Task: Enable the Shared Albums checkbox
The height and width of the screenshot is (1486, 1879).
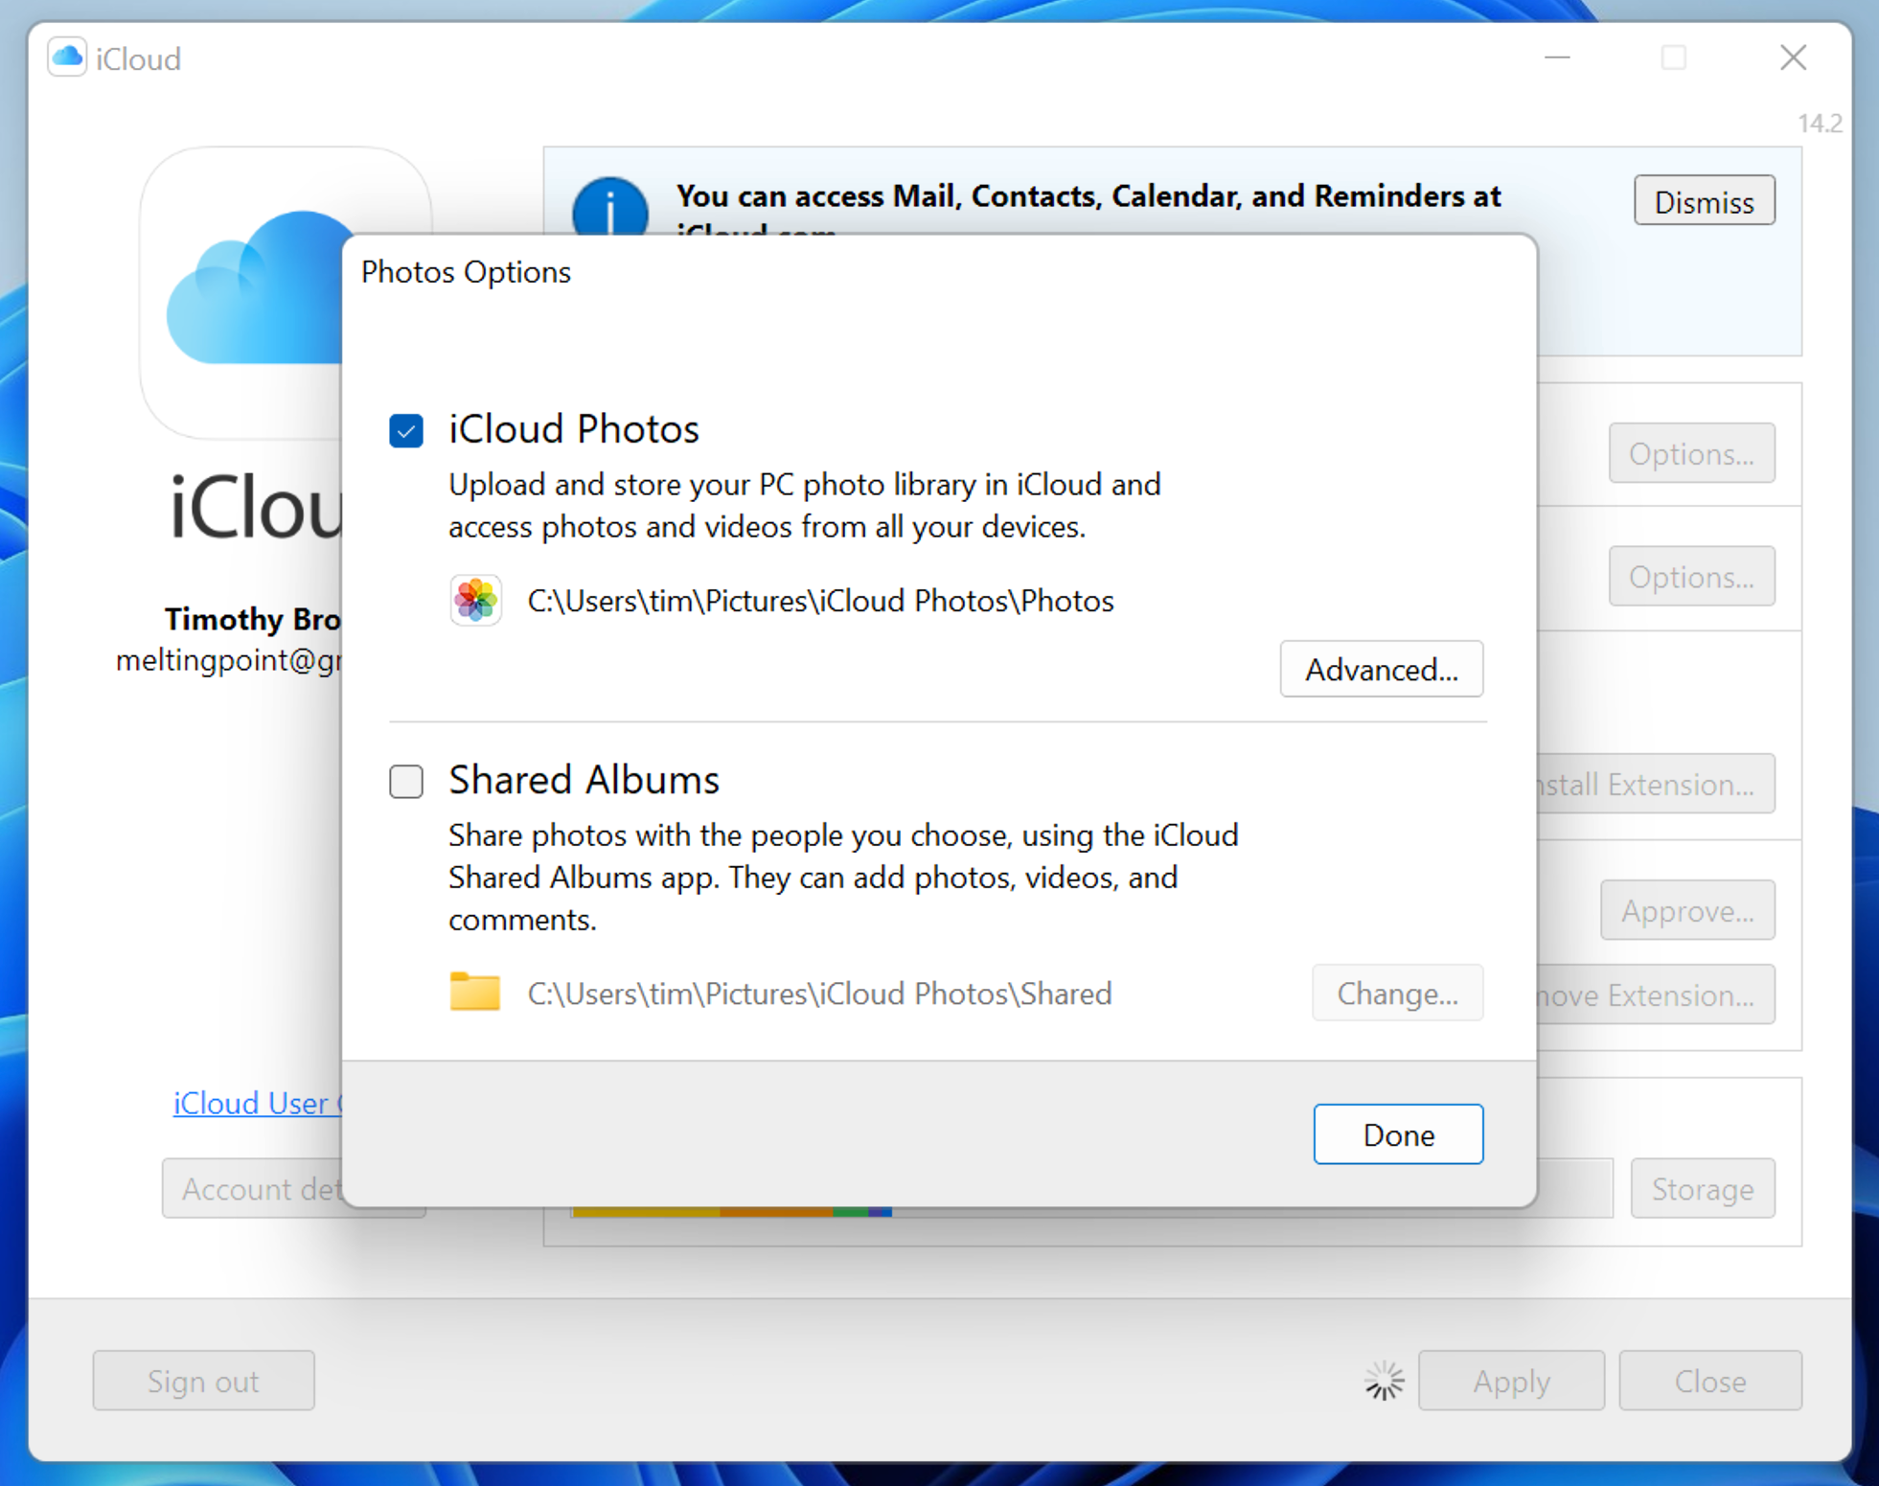Action: (x=406, y=782)
